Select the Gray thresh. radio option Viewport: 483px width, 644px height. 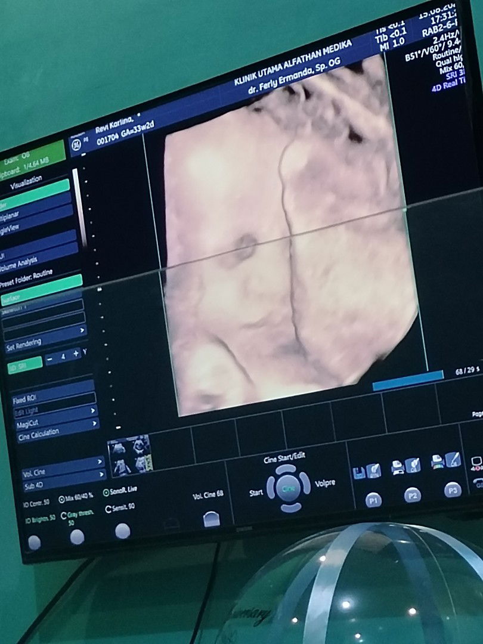click(x=64, y=515)
